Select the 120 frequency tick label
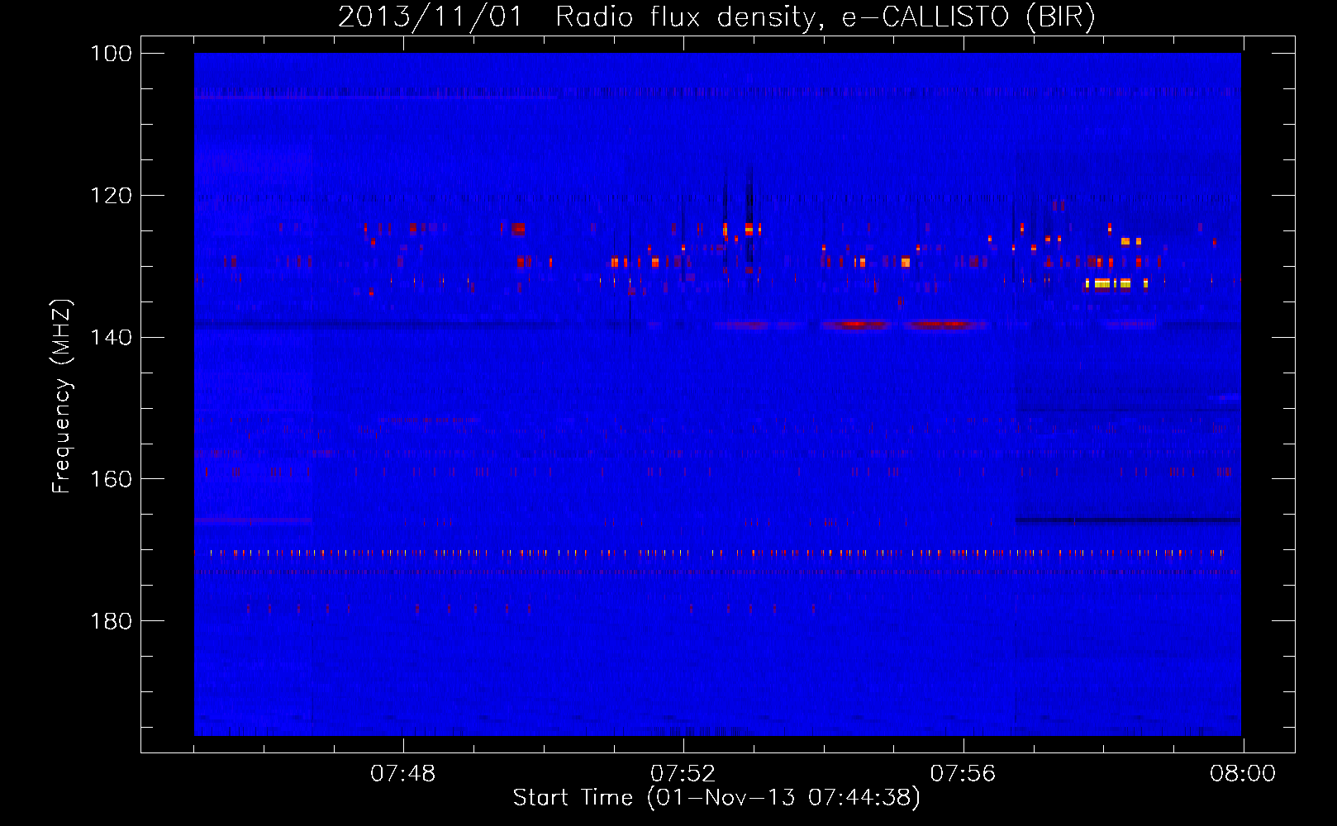The width and height of the screenshot is (1337, 826). point(112,196)
